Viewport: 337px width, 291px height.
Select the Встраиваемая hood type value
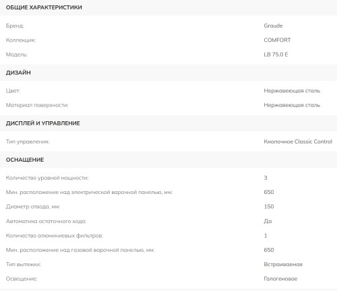pyautogui.click(x=283, y=265)
